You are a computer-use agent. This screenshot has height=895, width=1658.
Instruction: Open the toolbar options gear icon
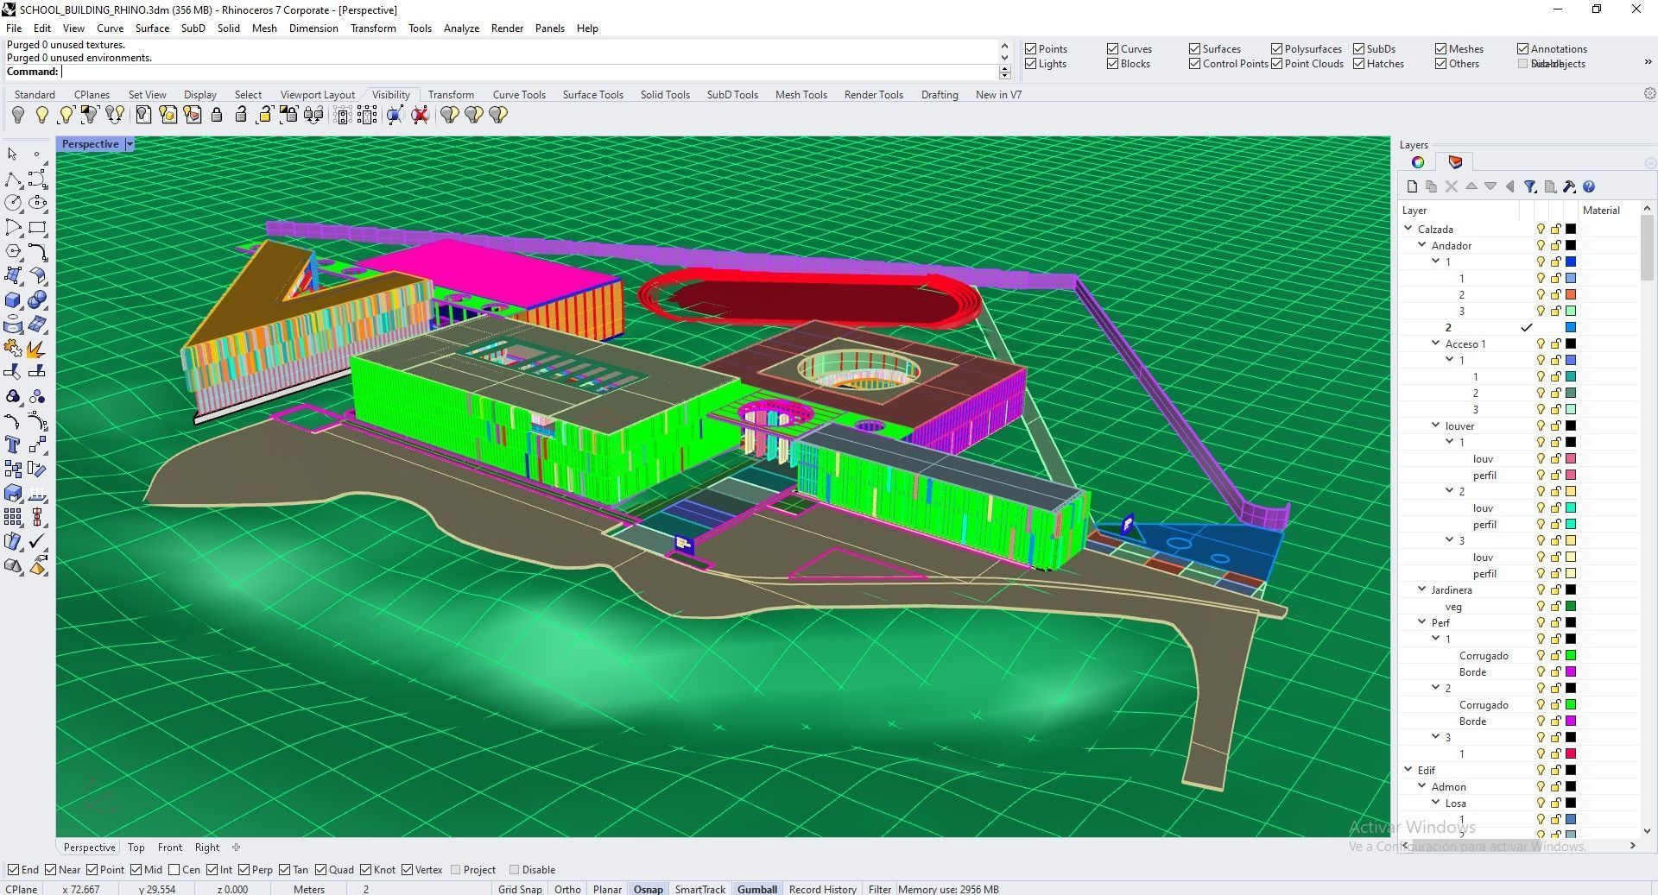pyautogui.click(x=1649, y=93)
